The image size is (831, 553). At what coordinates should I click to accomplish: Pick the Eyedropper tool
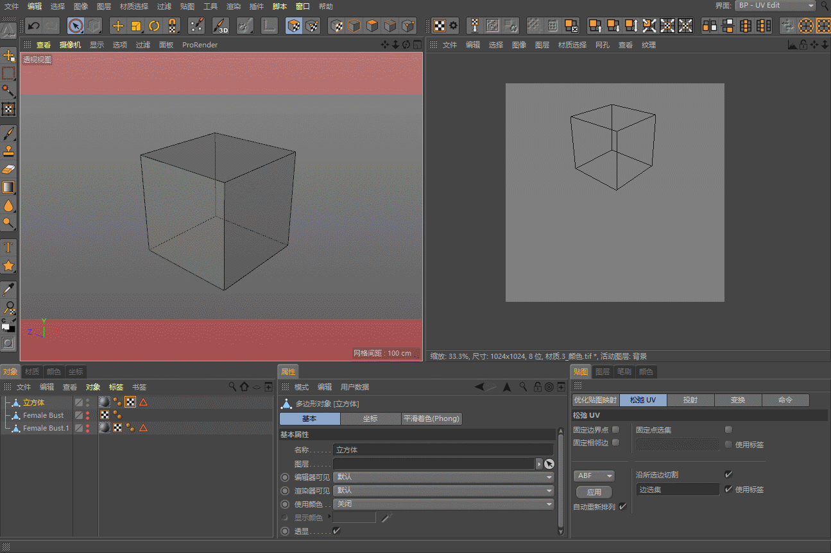(8, 290)
